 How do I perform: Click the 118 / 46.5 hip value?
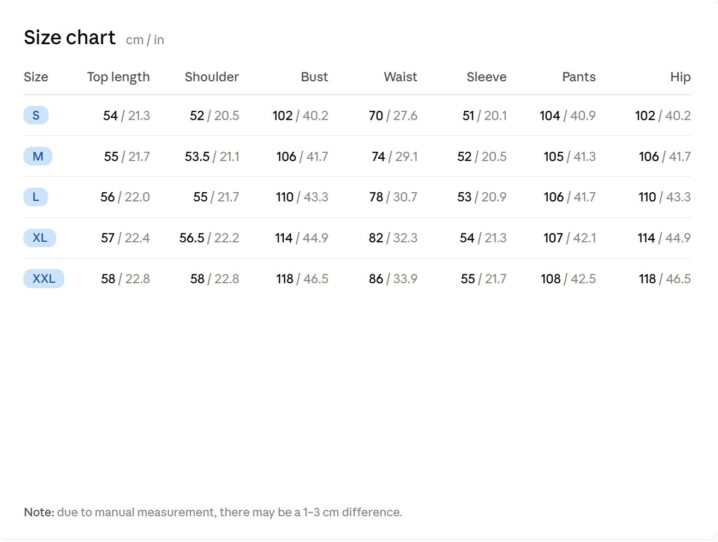[x=665, y=279]
